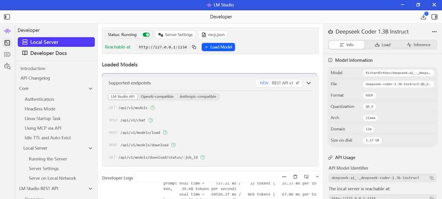Screen dimensions: 442x199
Task: Click the Size on disk value 1.17 GB
Action: [x=373, y=140]
